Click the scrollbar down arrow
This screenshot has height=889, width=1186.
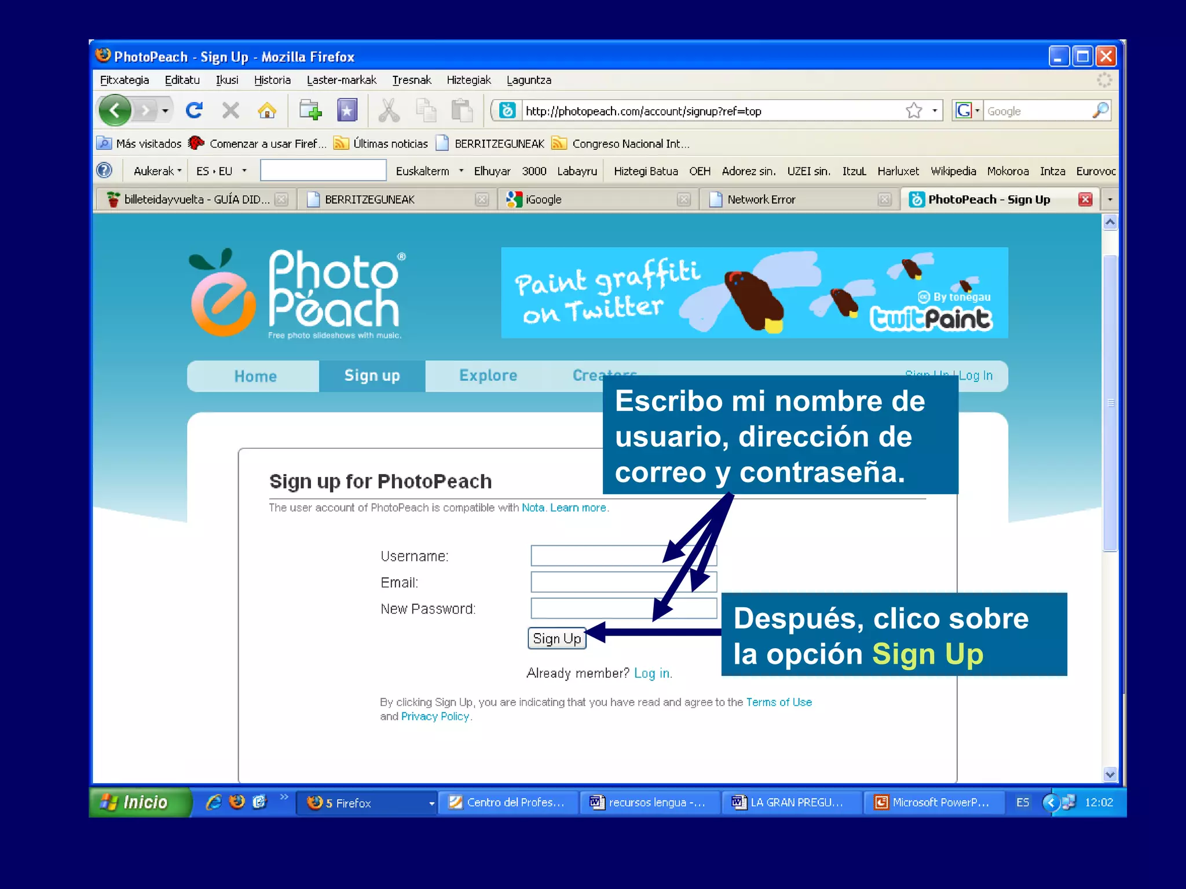pyautogui.click(x=1110, y=774)
